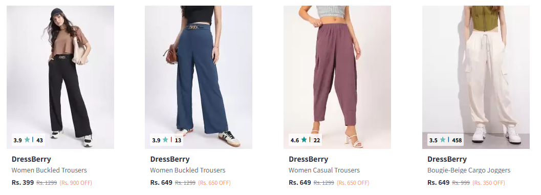Image resolution: width=541 pixels, height=195 pixels.
Task: Click the 458 ratings count badge
Action: tap(457, 140)
